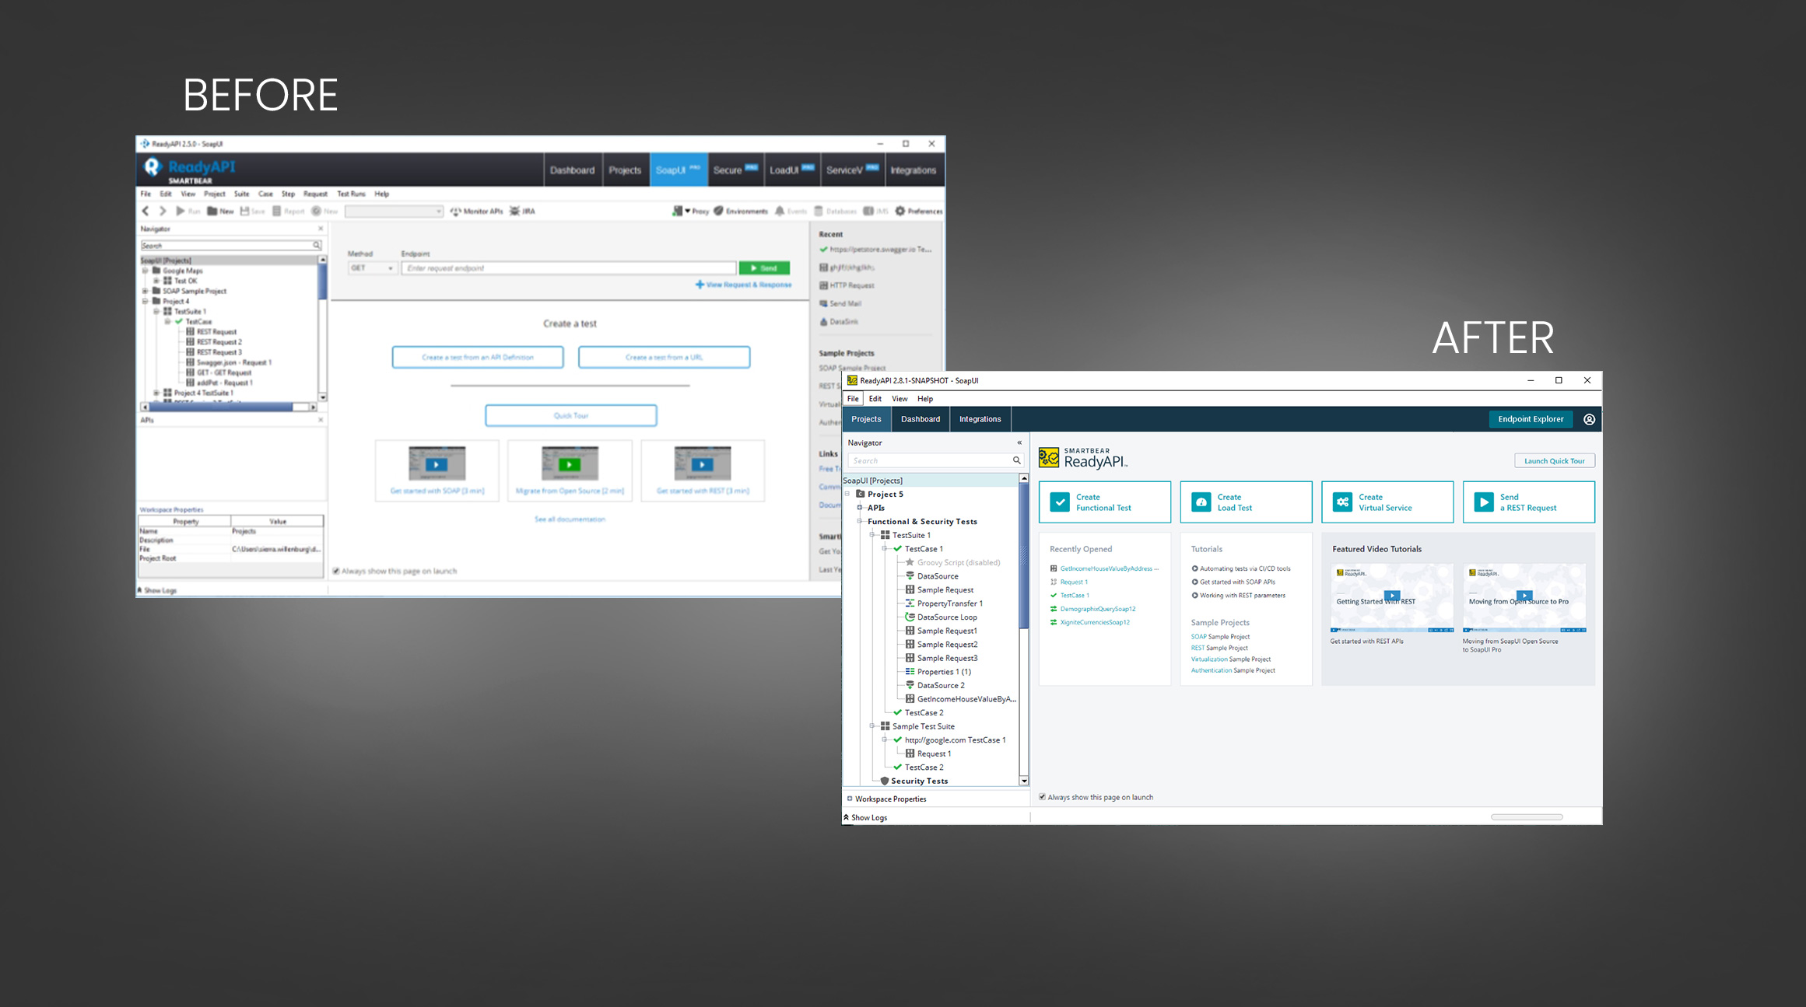
Task: Click Create a test from a URL button
Action: pyautogui.click(x=664, y=357)
